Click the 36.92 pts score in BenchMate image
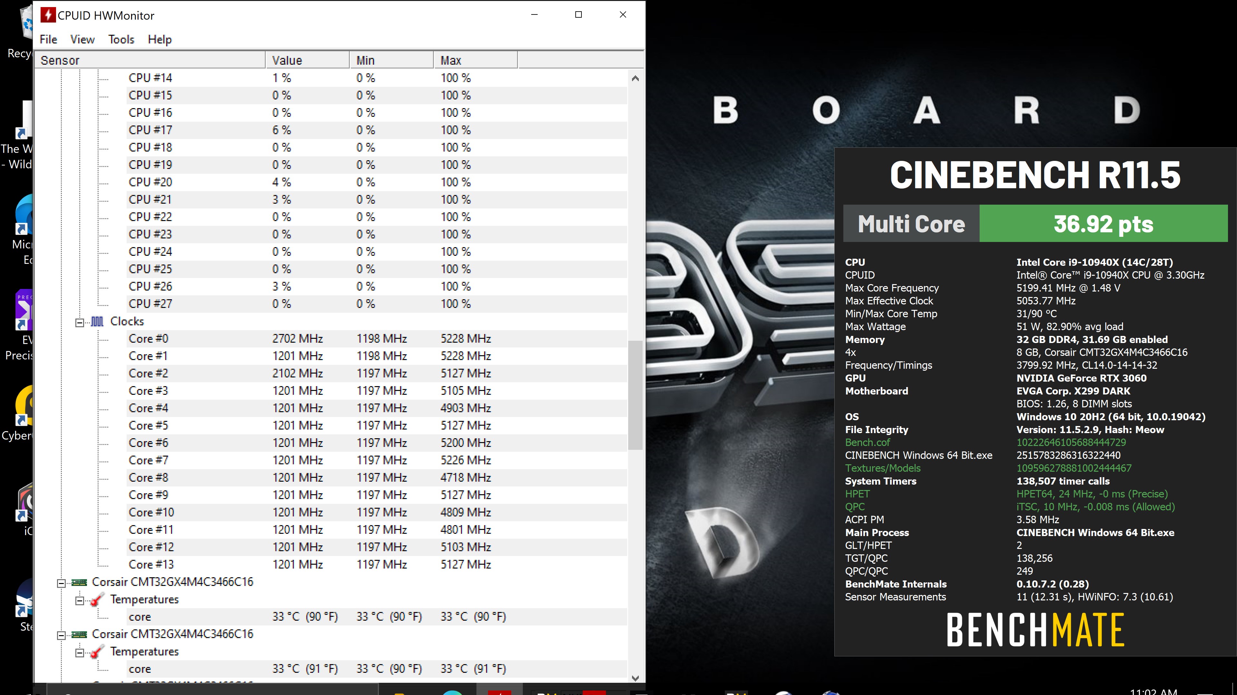This screenshot has height=695, width=1237. point(1104,224)
